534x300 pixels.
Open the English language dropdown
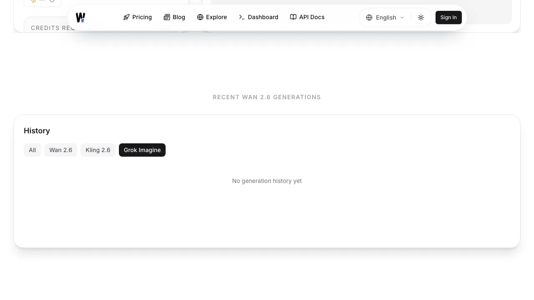click(386, 17)
